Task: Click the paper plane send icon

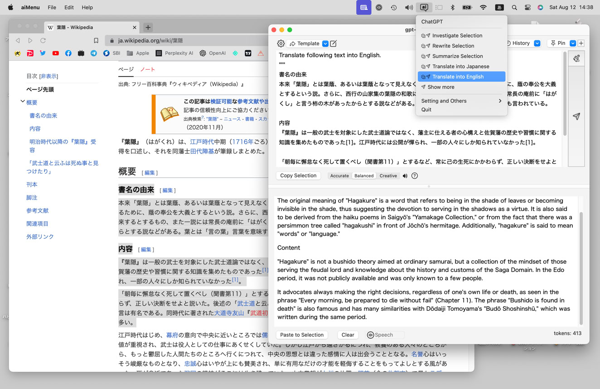Action: (x=576, y=116)
